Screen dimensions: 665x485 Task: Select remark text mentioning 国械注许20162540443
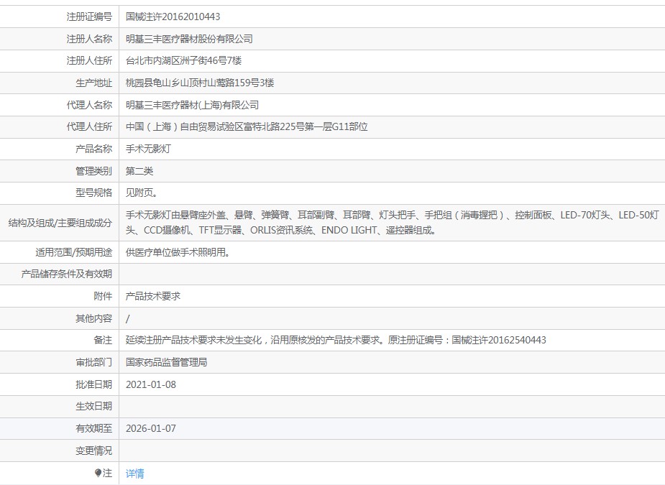[x=336, y=340]
